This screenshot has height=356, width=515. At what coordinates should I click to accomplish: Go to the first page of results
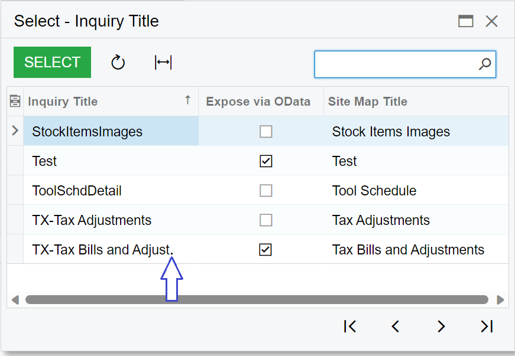coord(350,326)
